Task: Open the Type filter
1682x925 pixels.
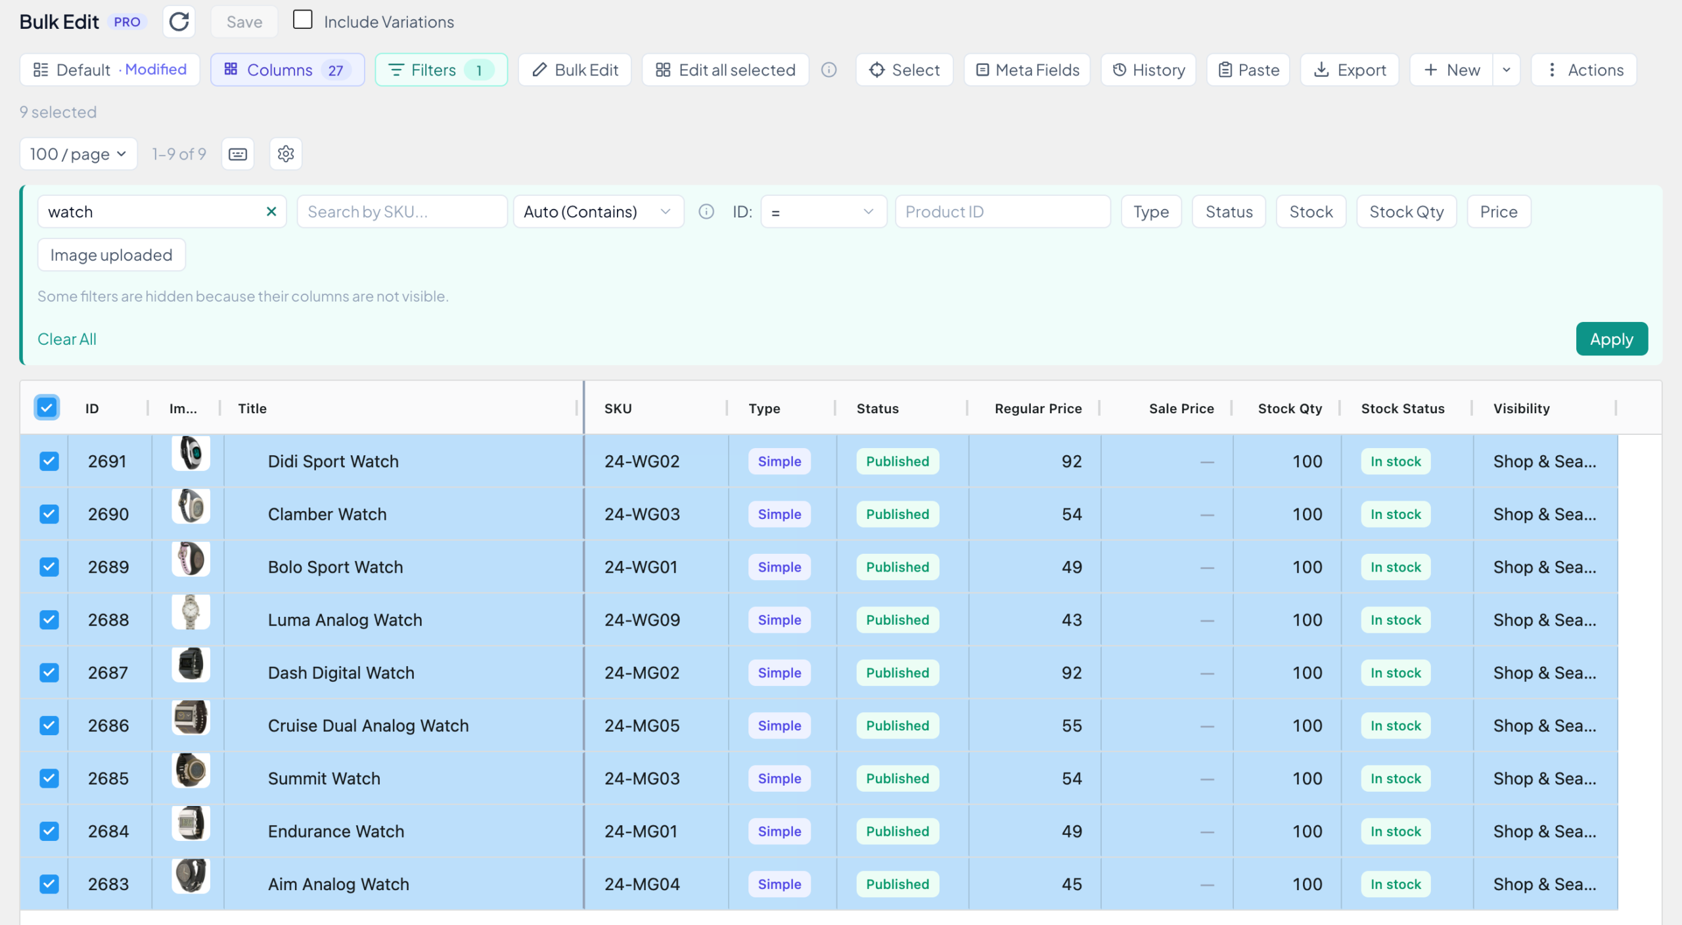Action: coord(1151,212)
